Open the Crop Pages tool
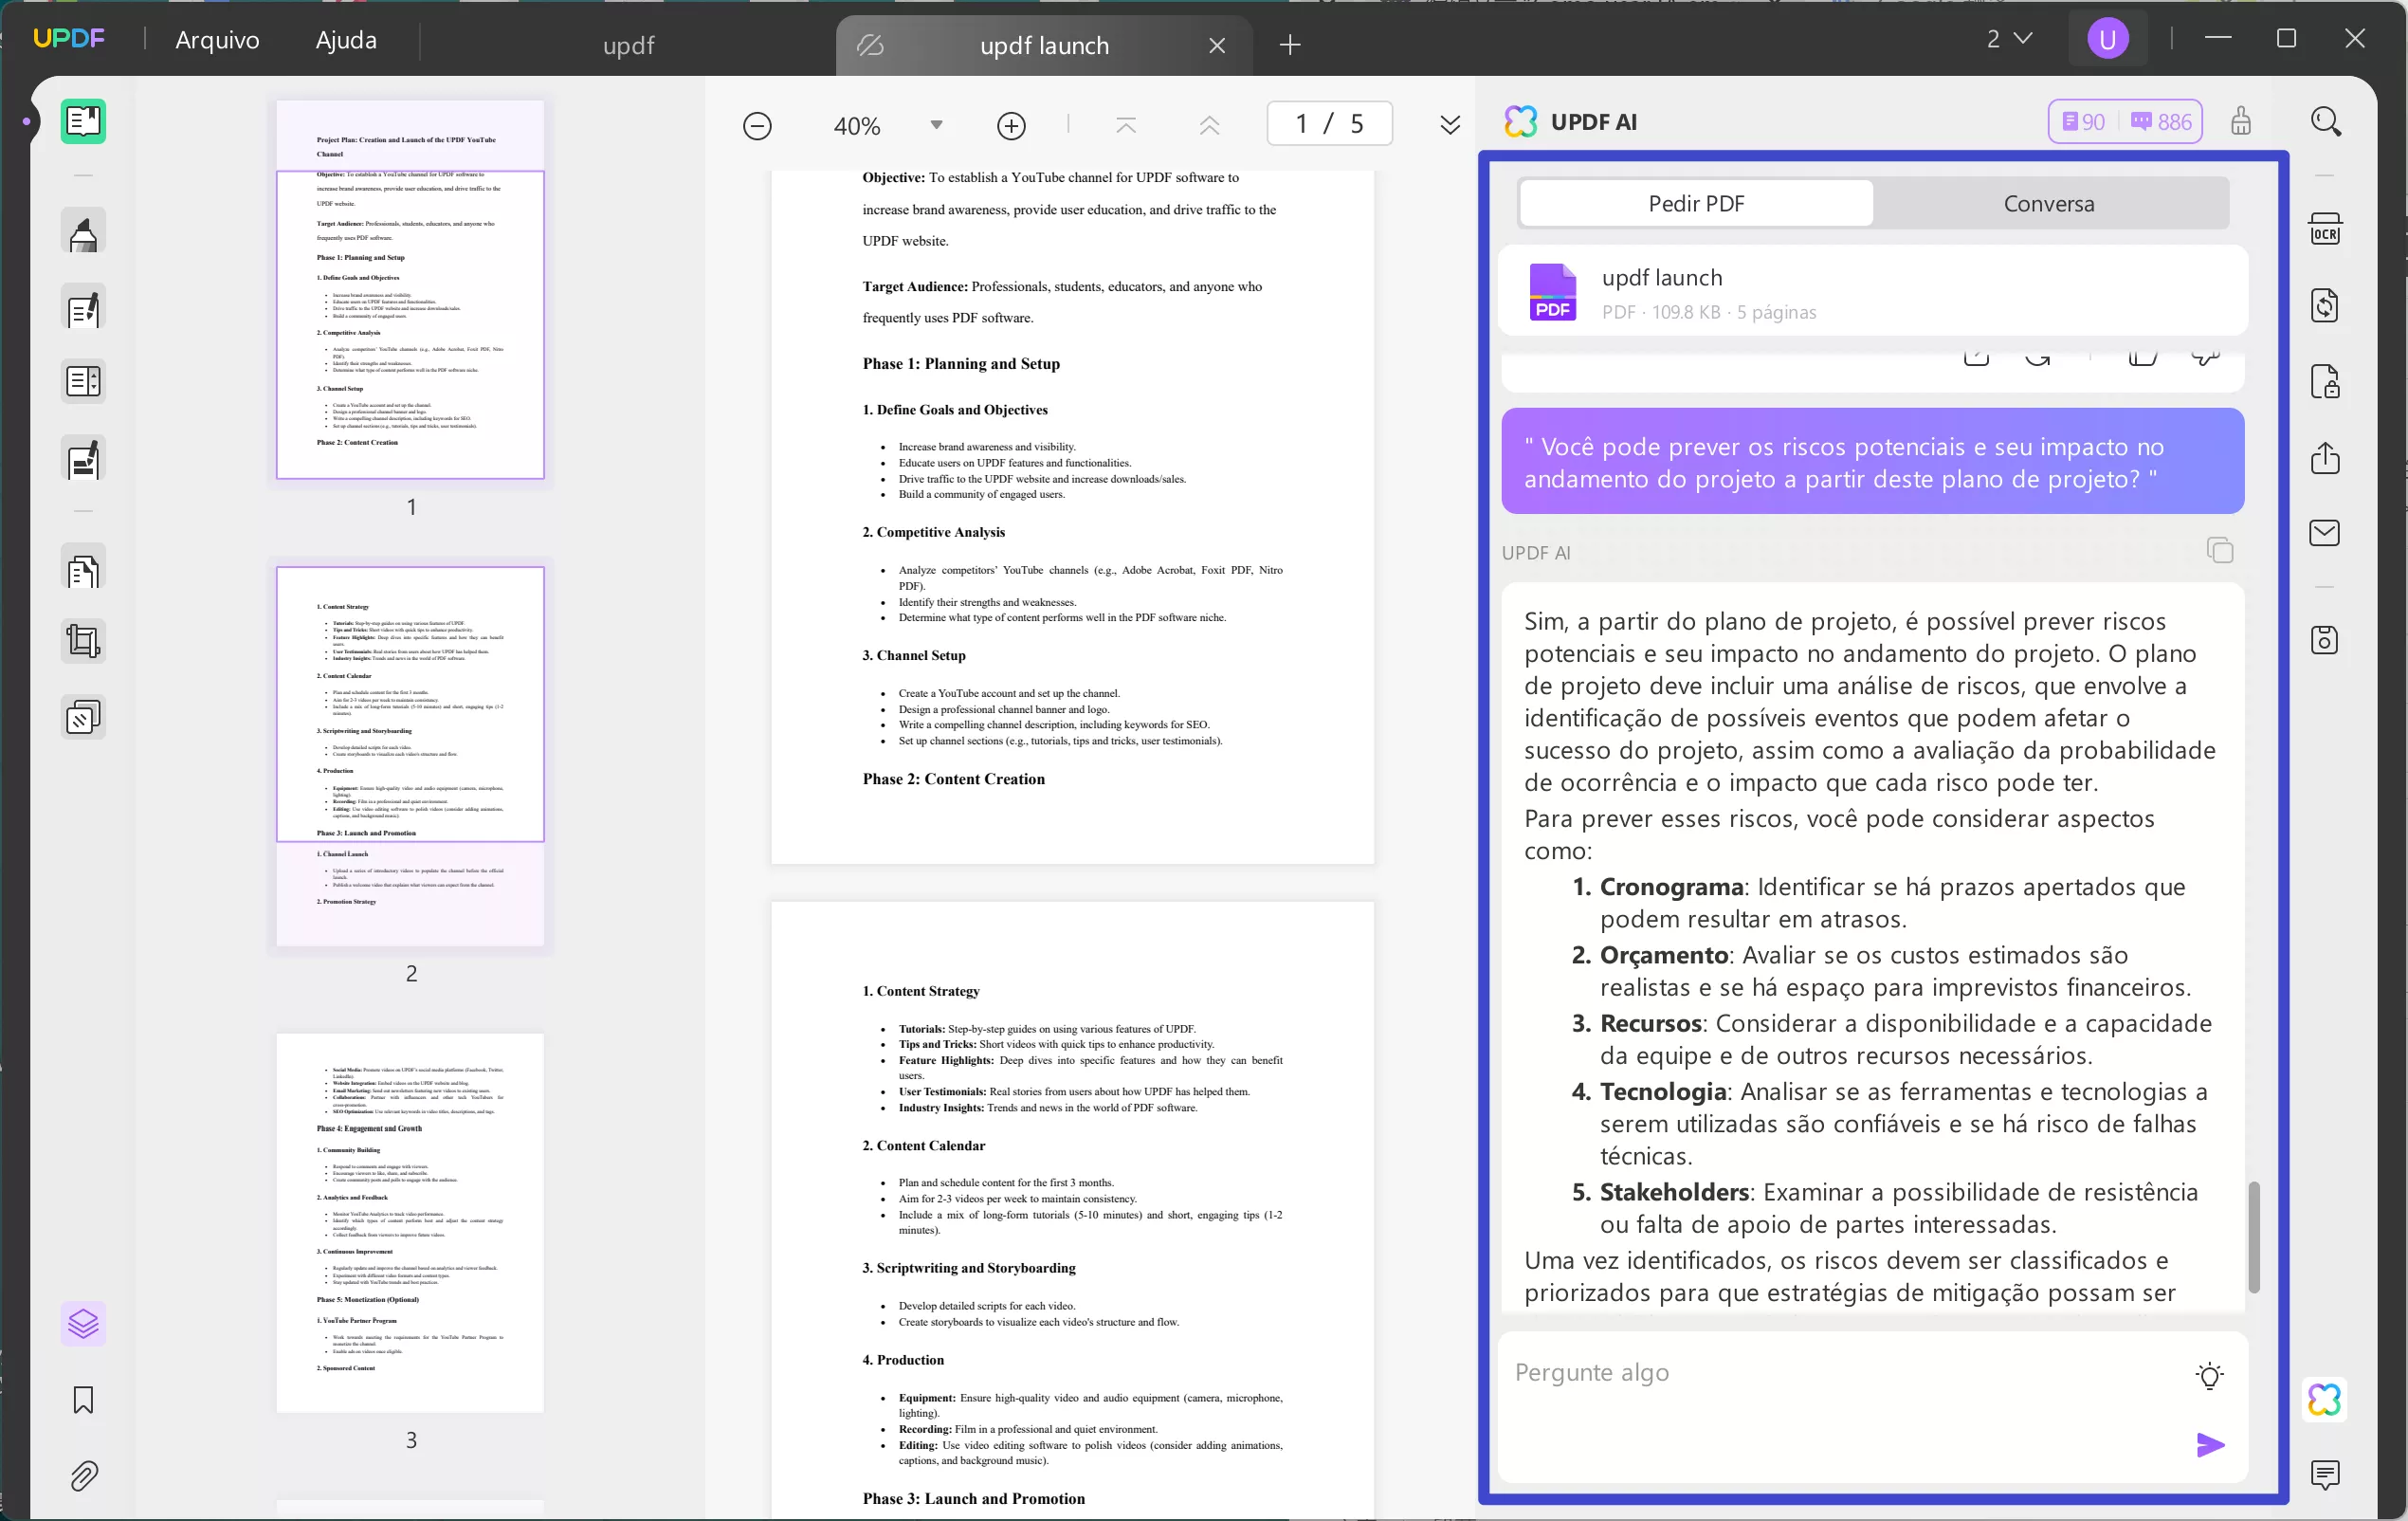This screenshot has height=1521, width=2408. tap(83, 641)
